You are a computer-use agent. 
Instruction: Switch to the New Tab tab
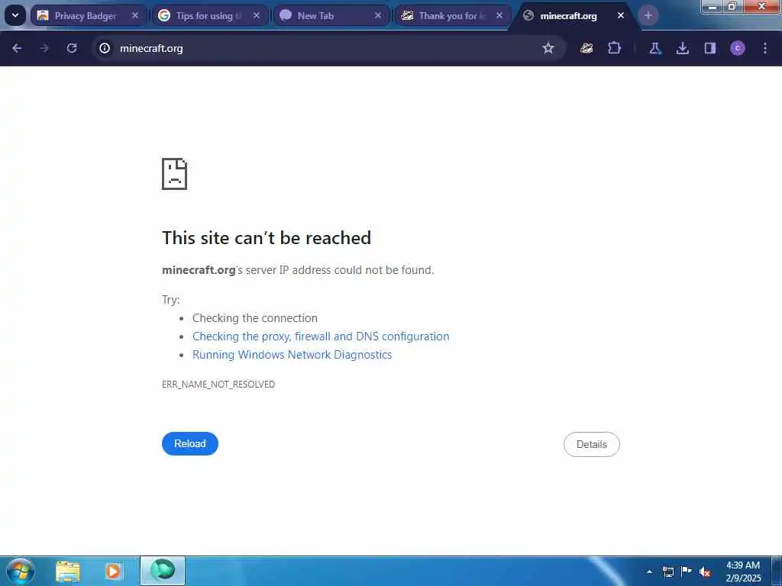(331, 16)
